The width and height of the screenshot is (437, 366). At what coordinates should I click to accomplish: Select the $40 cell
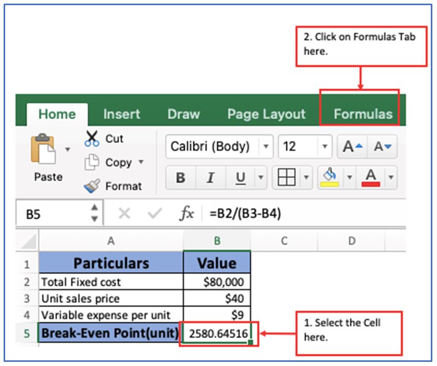pyautogui.click(x=217, y=298)
